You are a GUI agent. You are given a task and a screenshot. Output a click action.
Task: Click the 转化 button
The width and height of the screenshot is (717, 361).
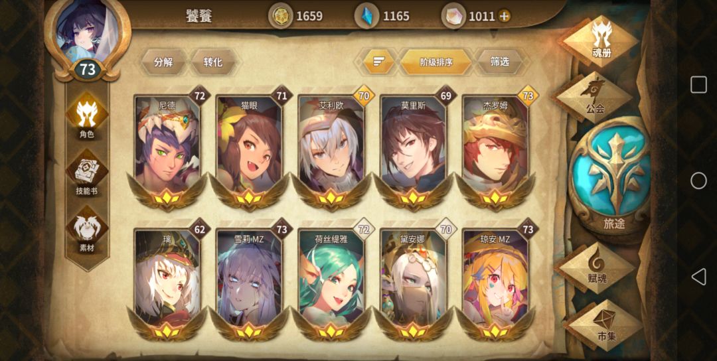(x=213, y=62)
